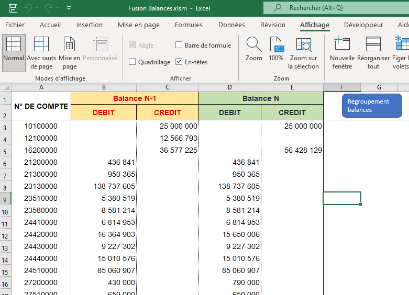The width and height of the screenshot is (409, 295).
Task: Click the 56 428 129 credit cell
Action: coord(292,150)
